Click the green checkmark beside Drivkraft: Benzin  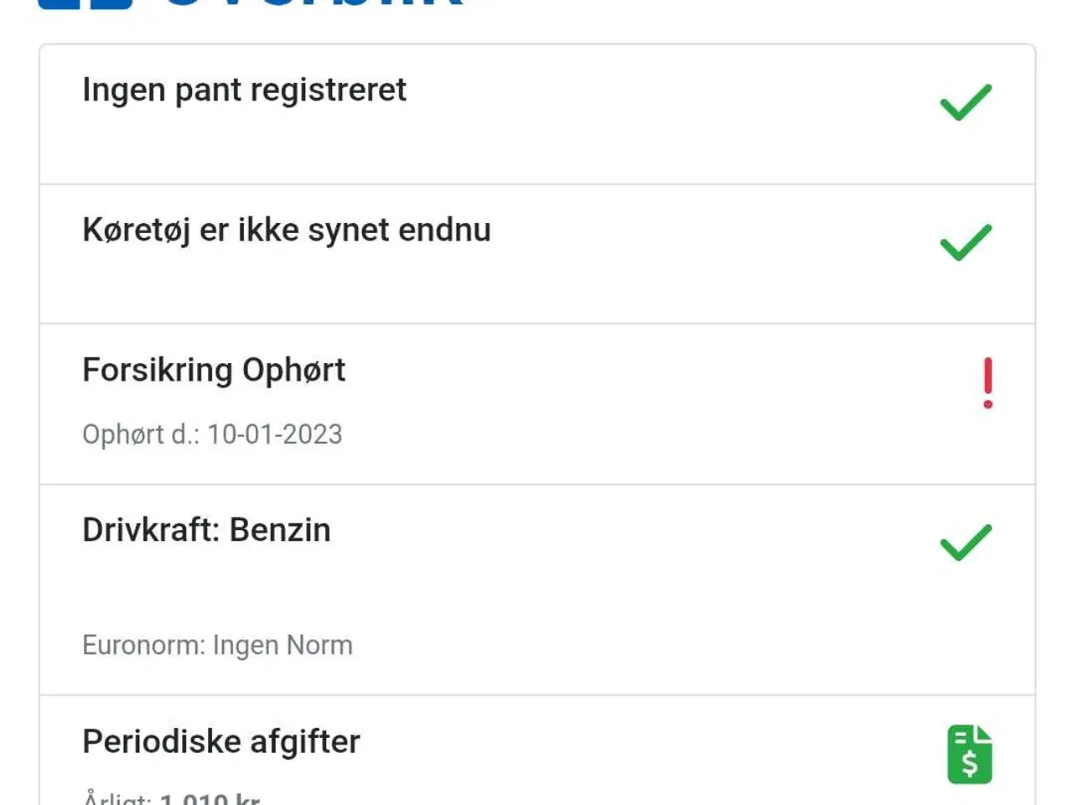coord(966,543)
